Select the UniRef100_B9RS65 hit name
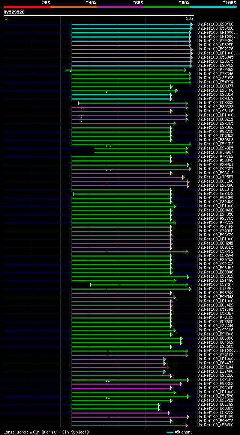240x435 pixels. pyautogui.click(x=215, y=124)
